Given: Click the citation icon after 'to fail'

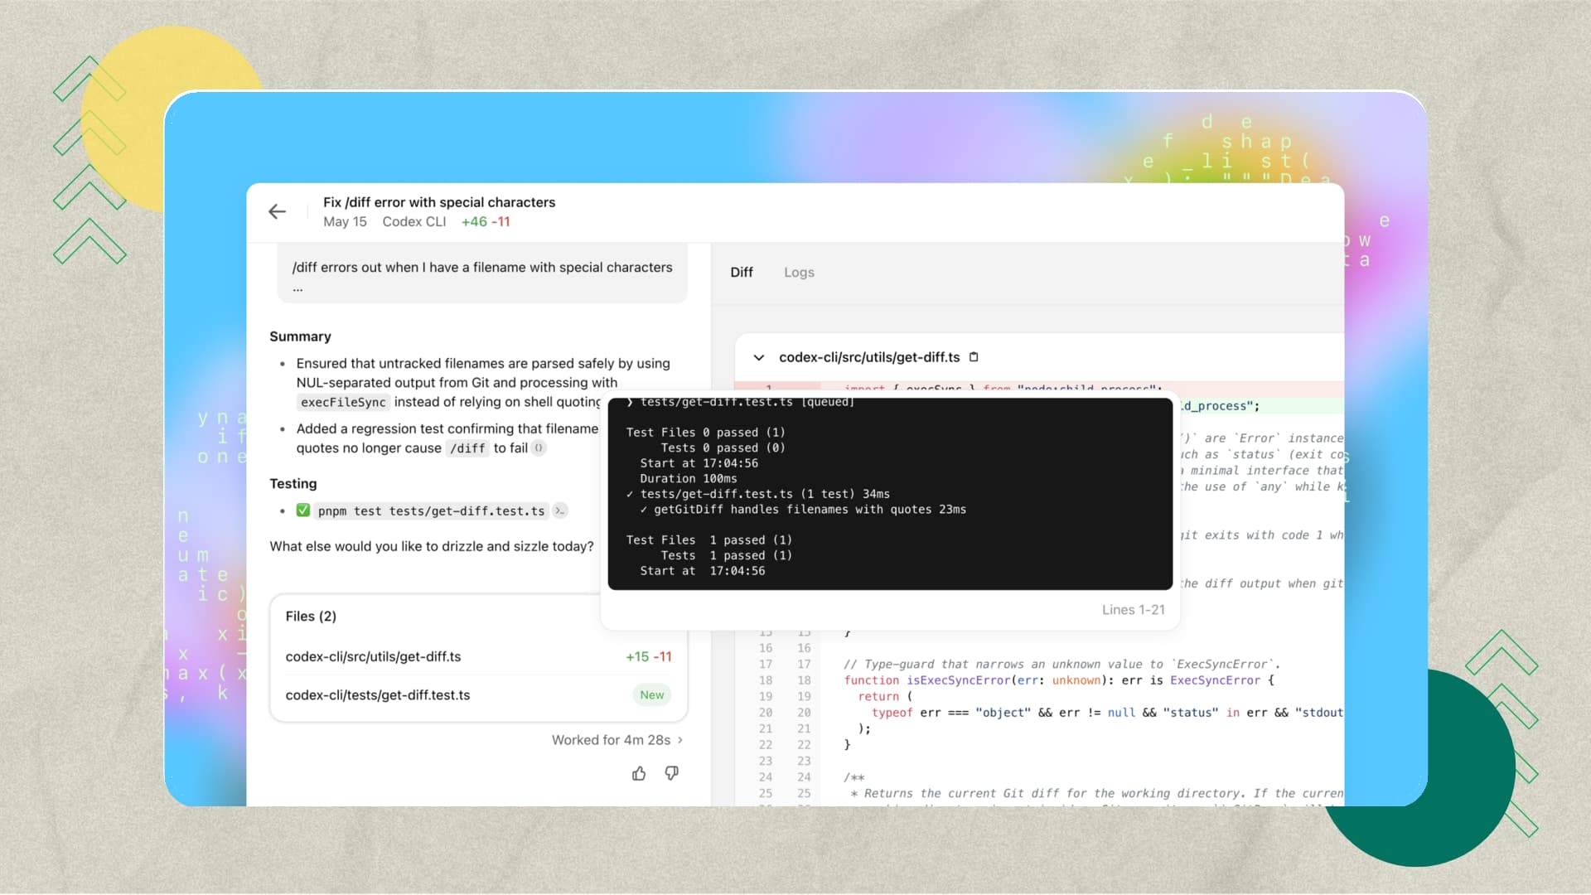Looking at the screenshot, I should pyautogui.click(x=539, y=448).
